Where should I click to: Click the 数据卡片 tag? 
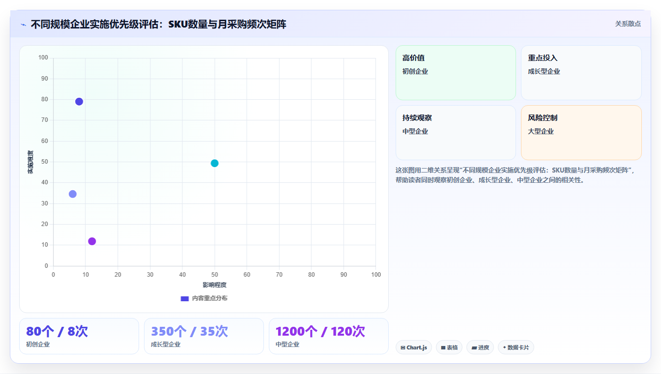click(516, 347)
